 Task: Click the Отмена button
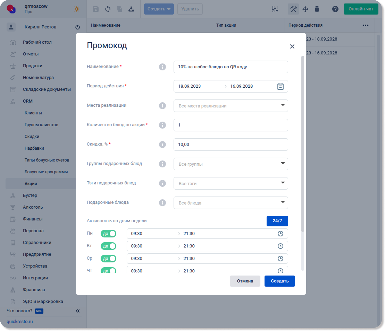pos(245,281)
